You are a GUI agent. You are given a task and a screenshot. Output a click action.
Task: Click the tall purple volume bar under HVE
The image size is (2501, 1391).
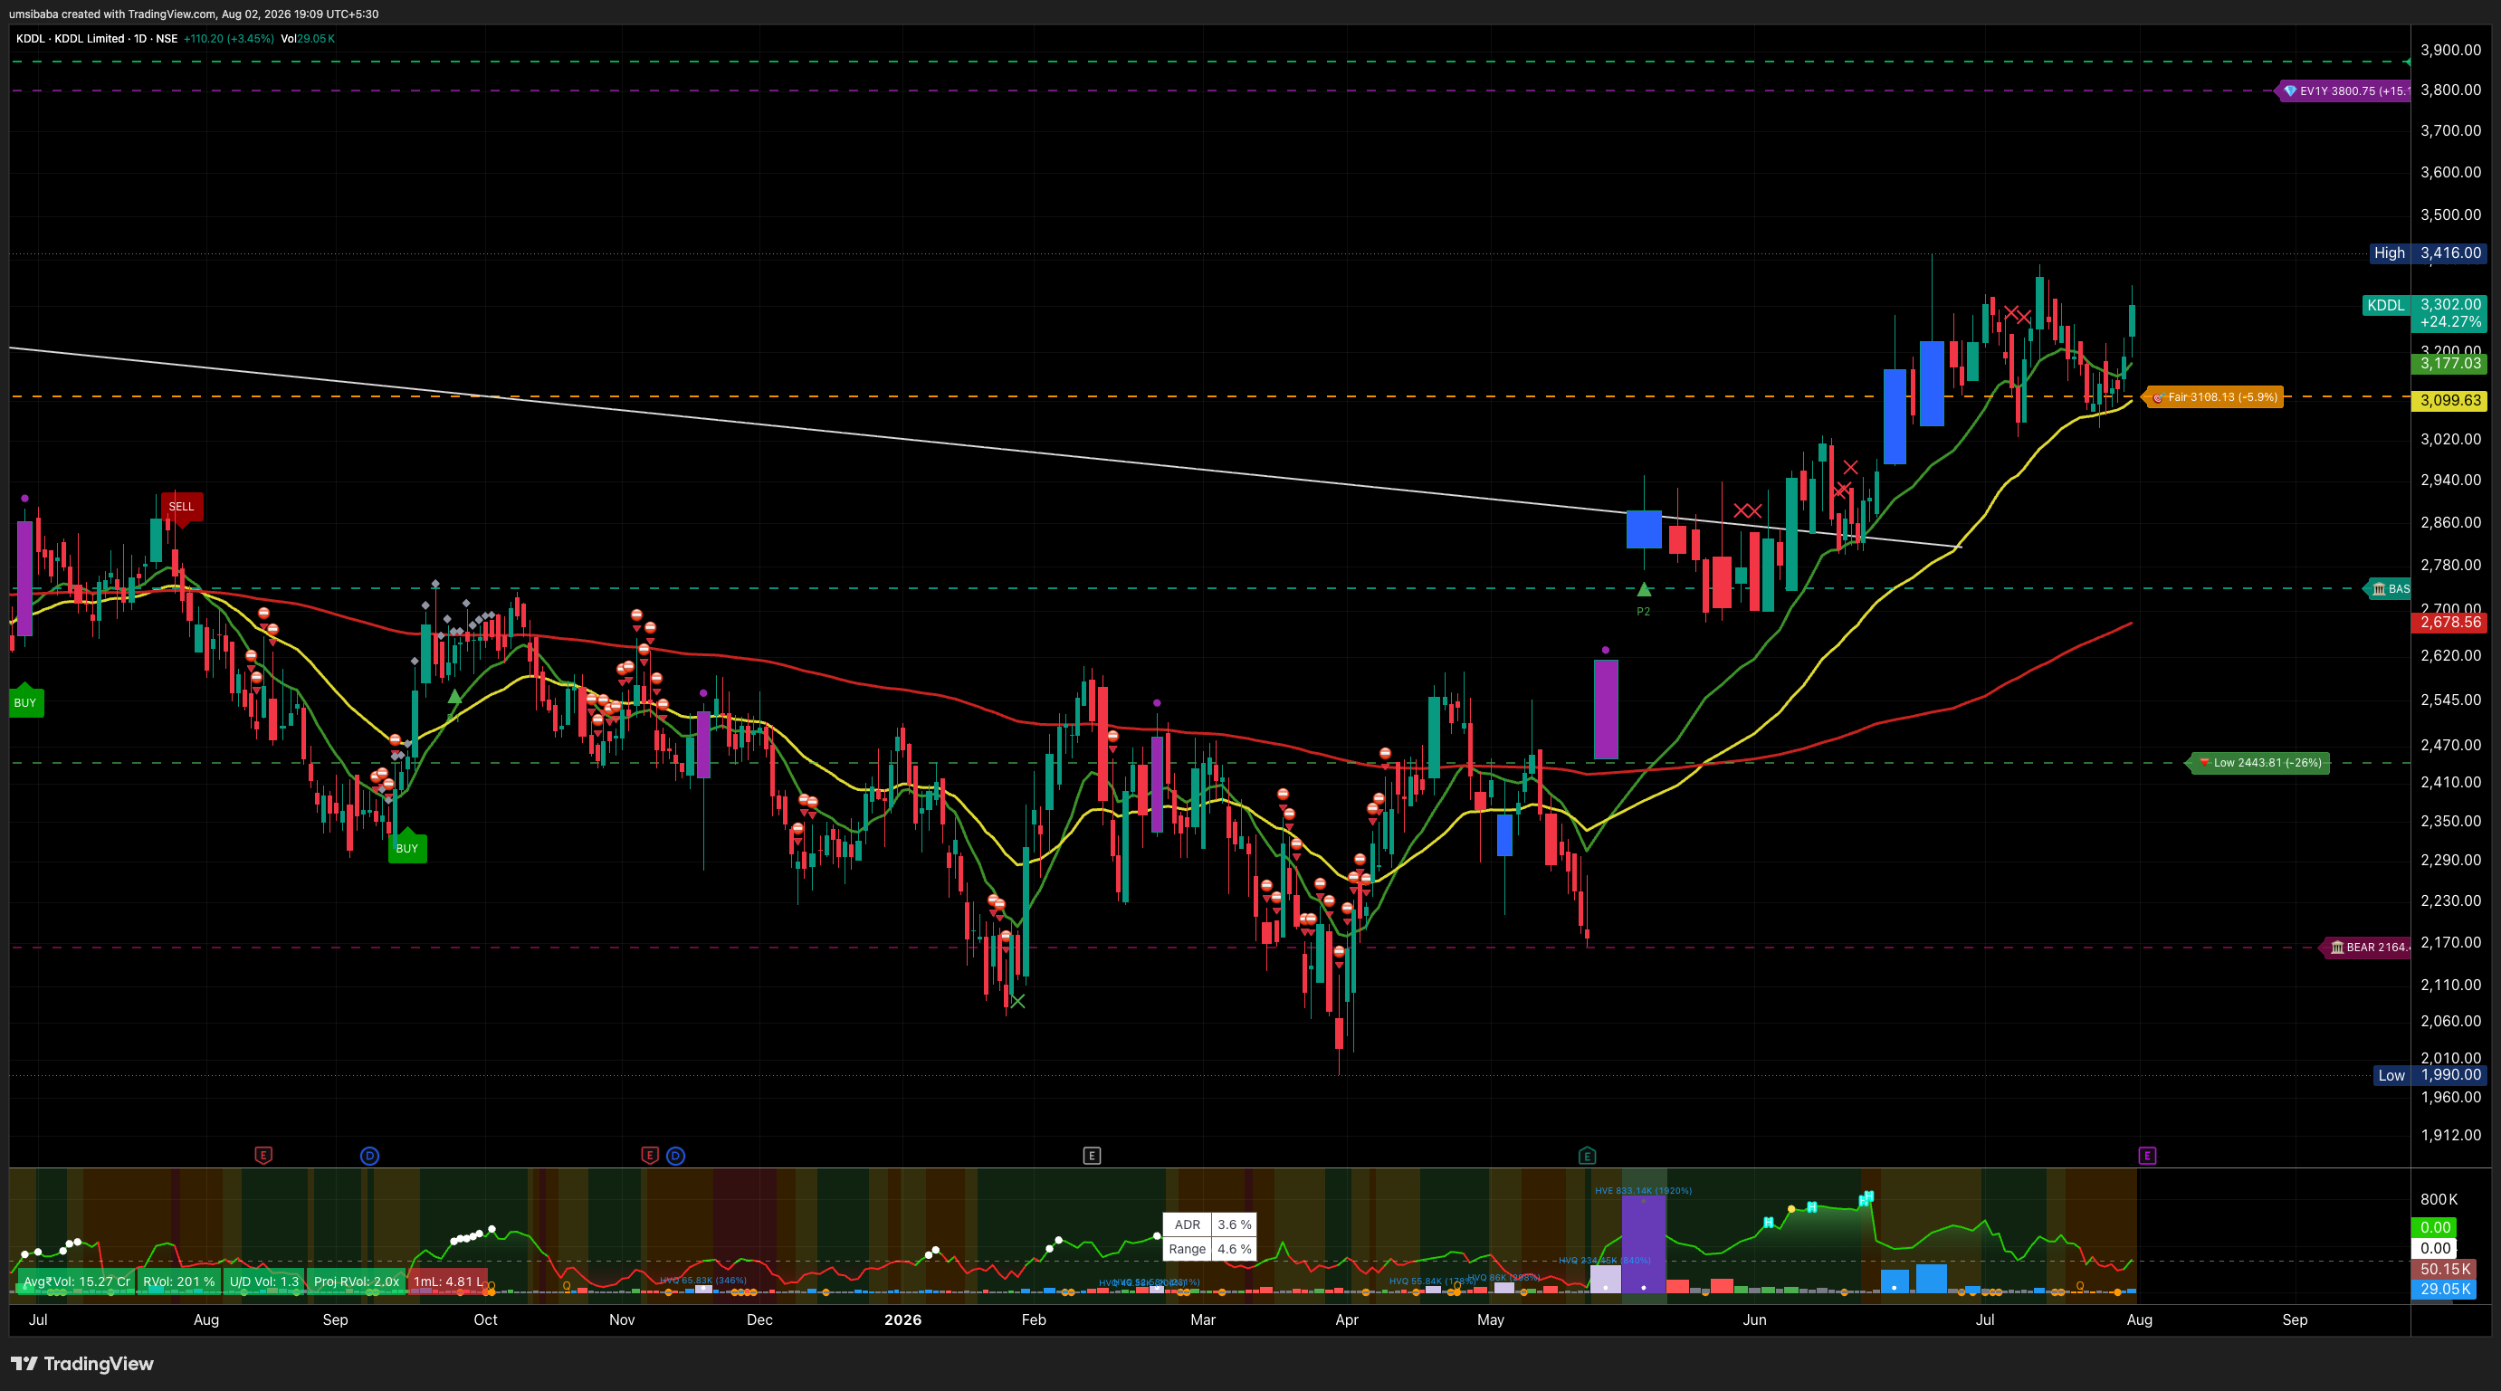[1643, 1243]
